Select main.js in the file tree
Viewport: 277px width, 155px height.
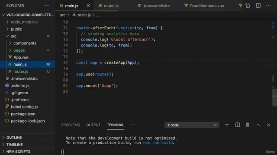(28, 64)
